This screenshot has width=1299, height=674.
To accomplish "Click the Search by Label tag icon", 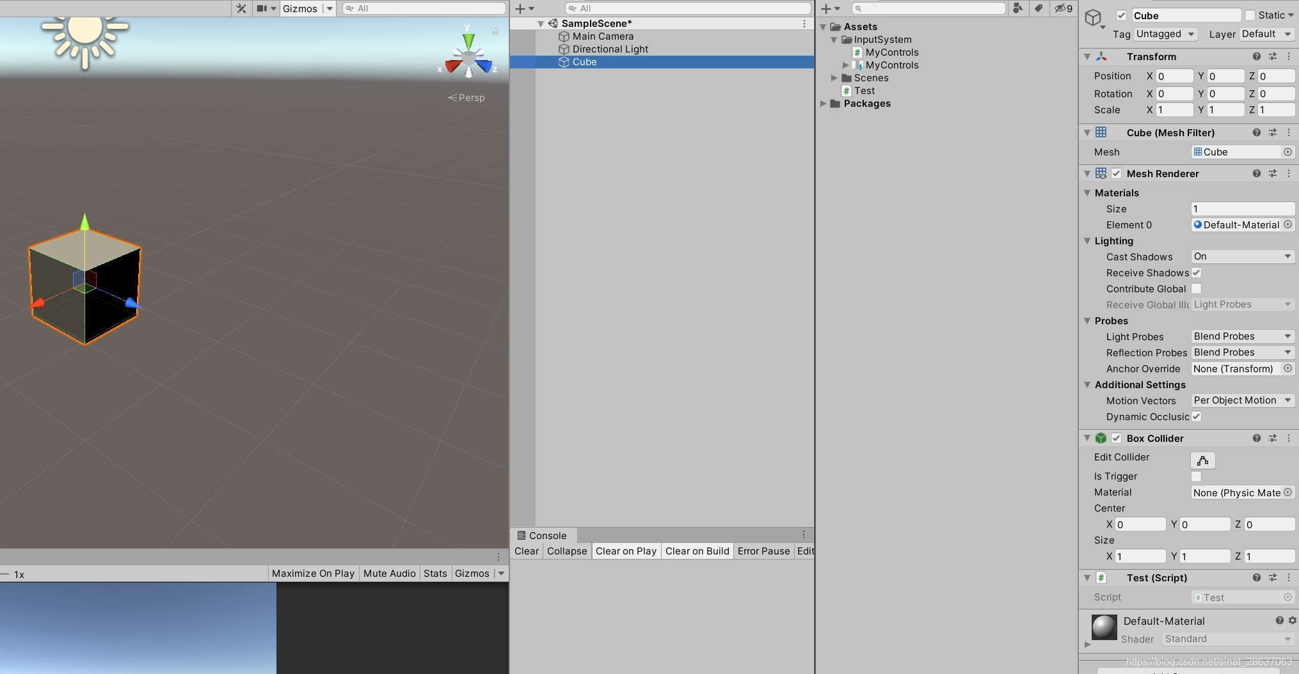I will (1039, 8).
